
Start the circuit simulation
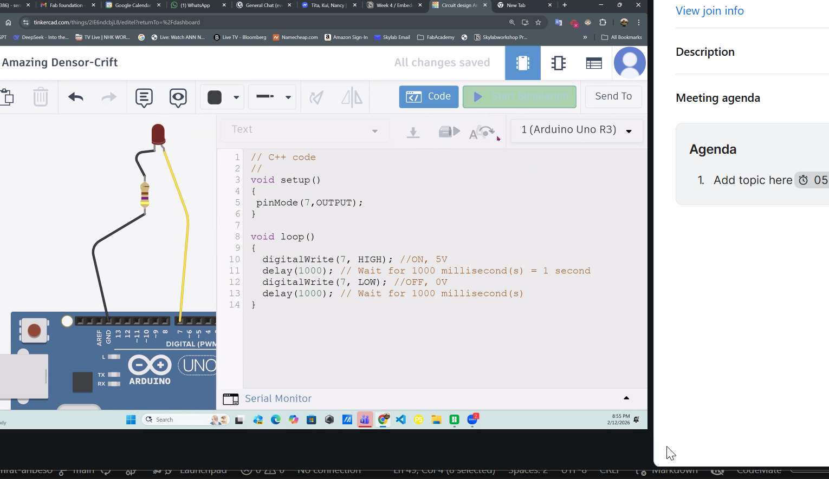coord(519,97)
